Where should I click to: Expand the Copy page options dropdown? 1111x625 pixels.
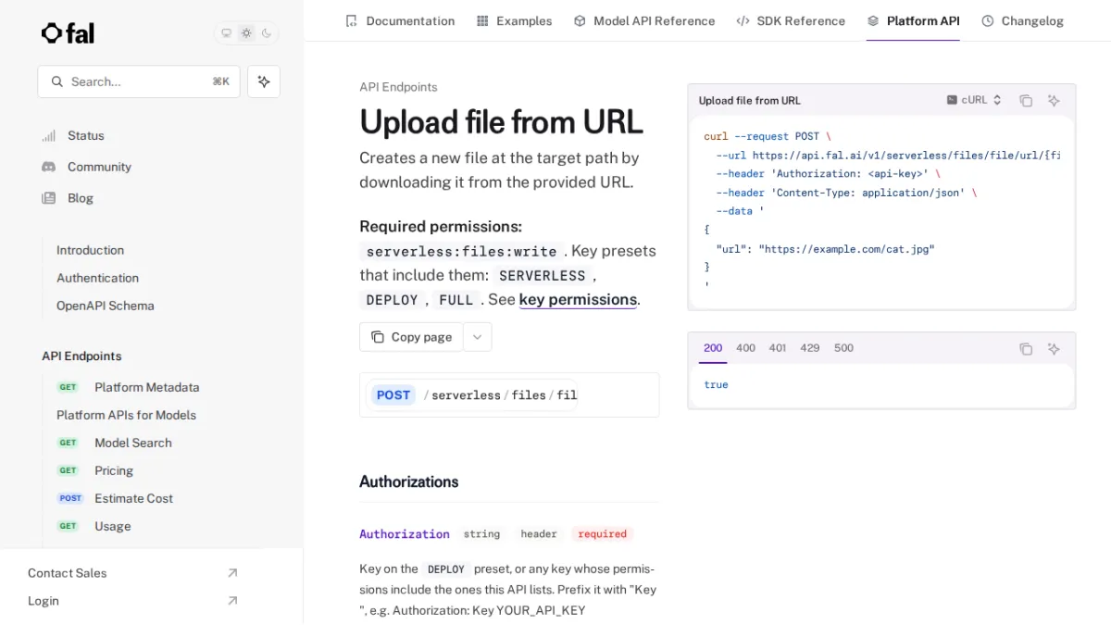pos(478,337)
